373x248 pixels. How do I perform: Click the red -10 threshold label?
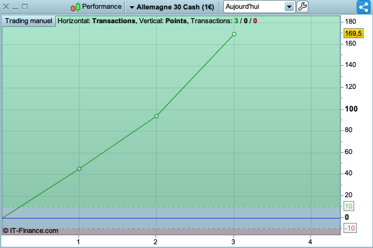[x=350, y=229]
